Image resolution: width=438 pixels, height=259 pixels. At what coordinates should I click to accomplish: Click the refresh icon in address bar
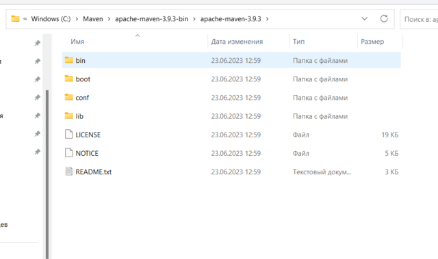pyautogui.click(x=384, y=18)
